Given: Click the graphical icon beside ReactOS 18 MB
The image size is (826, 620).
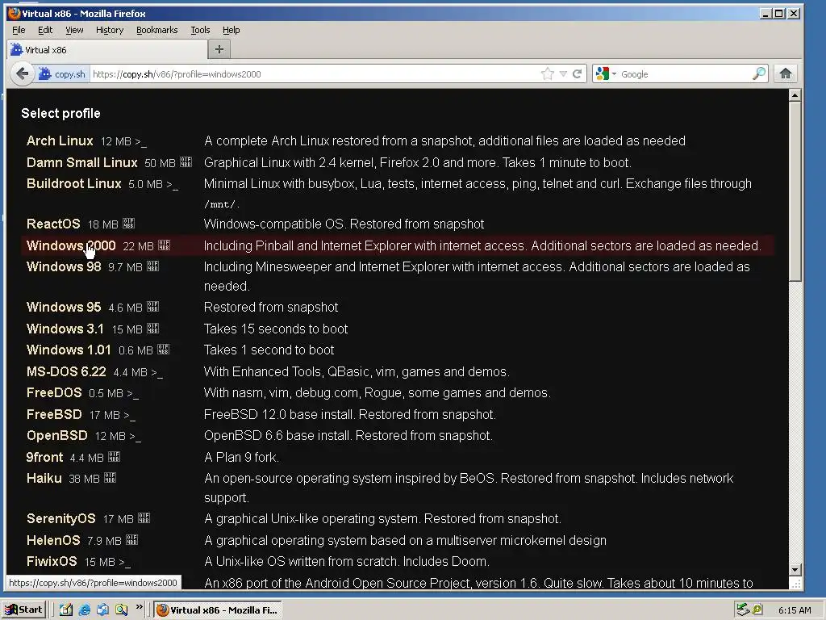Looking at the screenshot, I should point(129,224).
